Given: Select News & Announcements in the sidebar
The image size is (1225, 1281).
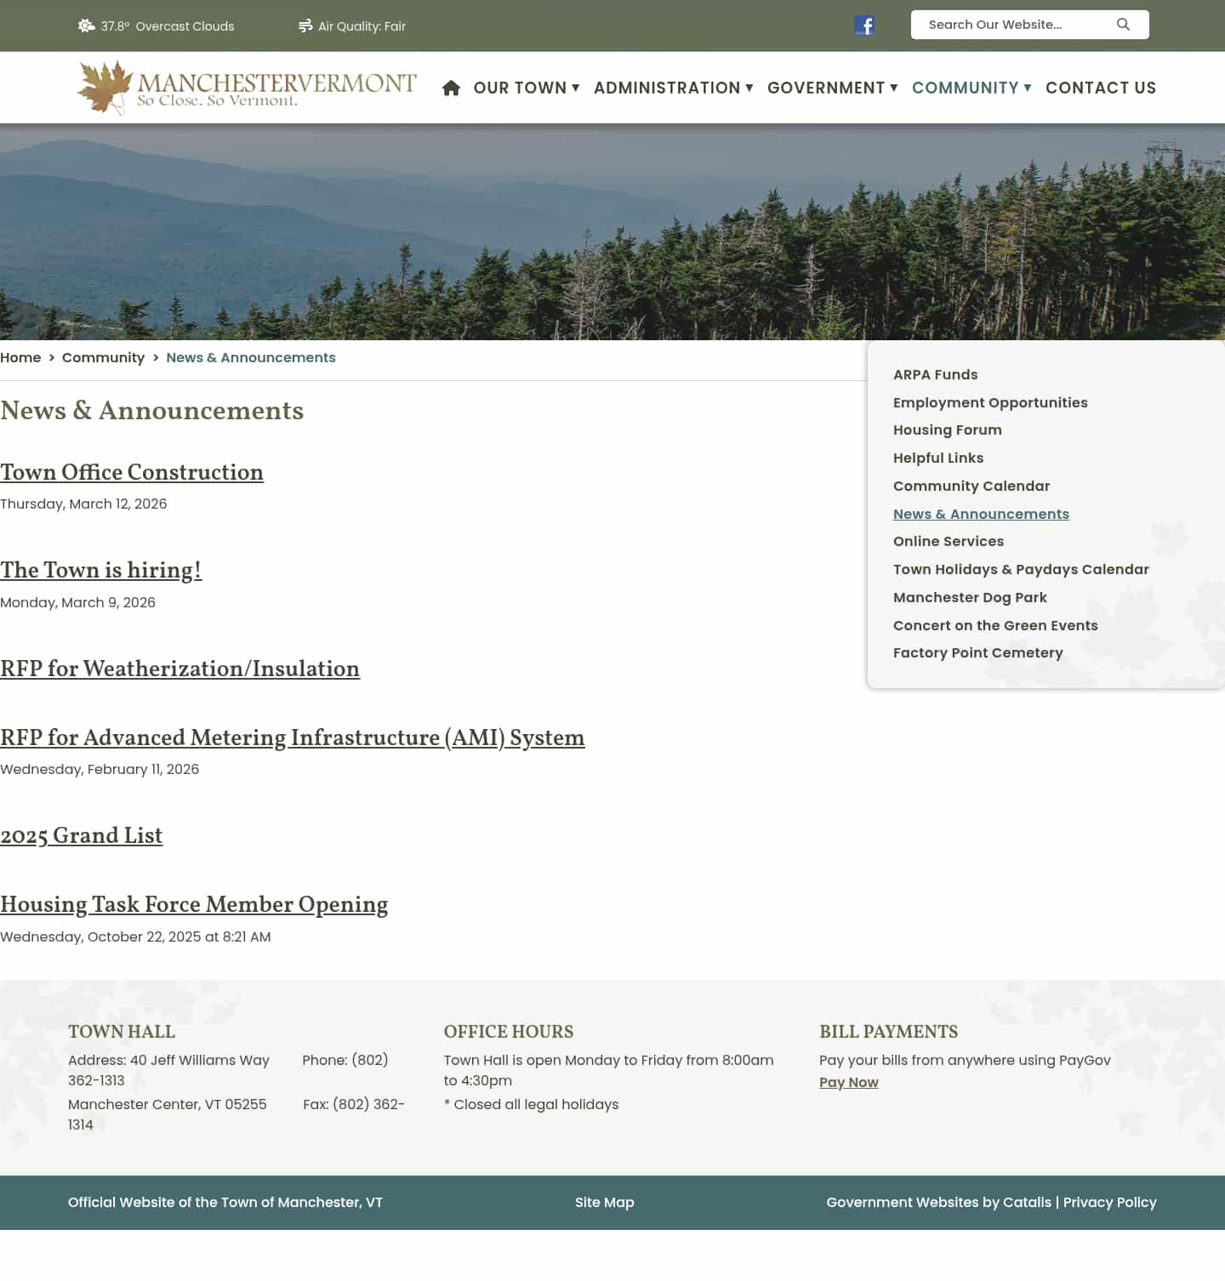Looking at the screenshot, I should [981, 514].
